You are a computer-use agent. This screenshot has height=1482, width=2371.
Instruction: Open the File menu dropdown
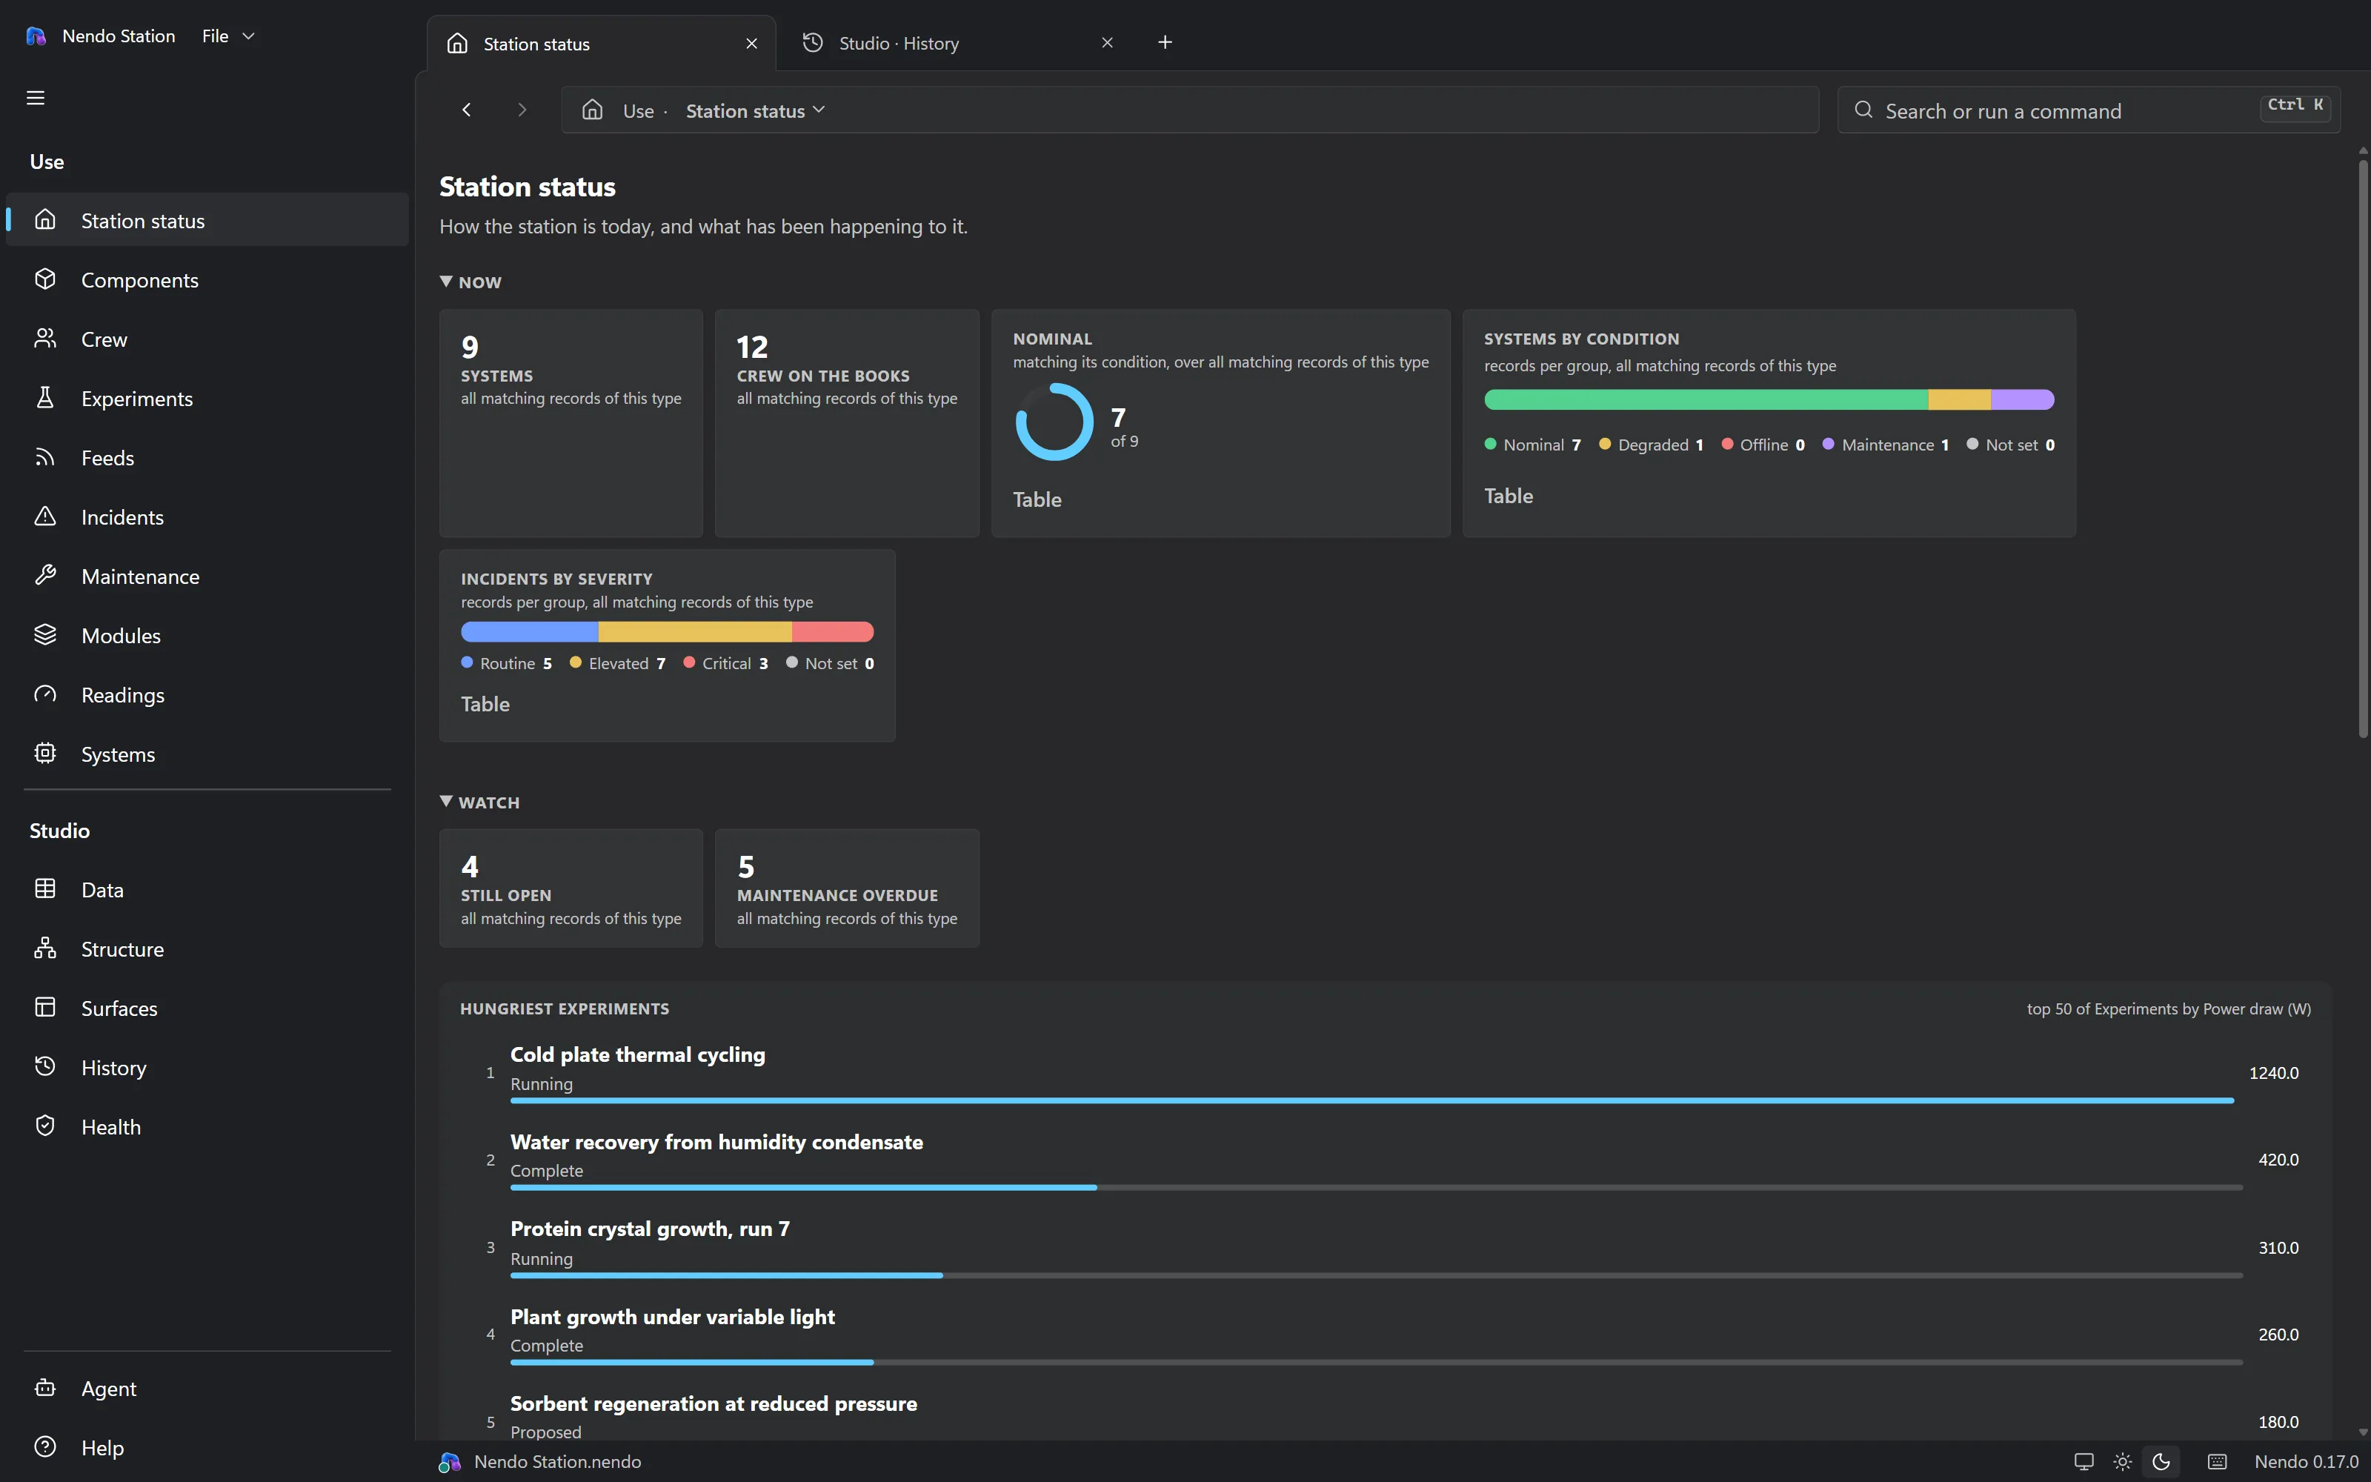pos(227,36)
